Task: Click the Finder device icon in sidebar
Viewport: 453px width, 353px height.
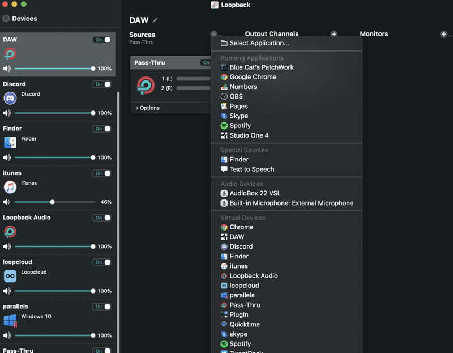Action: tap(10, 143)
